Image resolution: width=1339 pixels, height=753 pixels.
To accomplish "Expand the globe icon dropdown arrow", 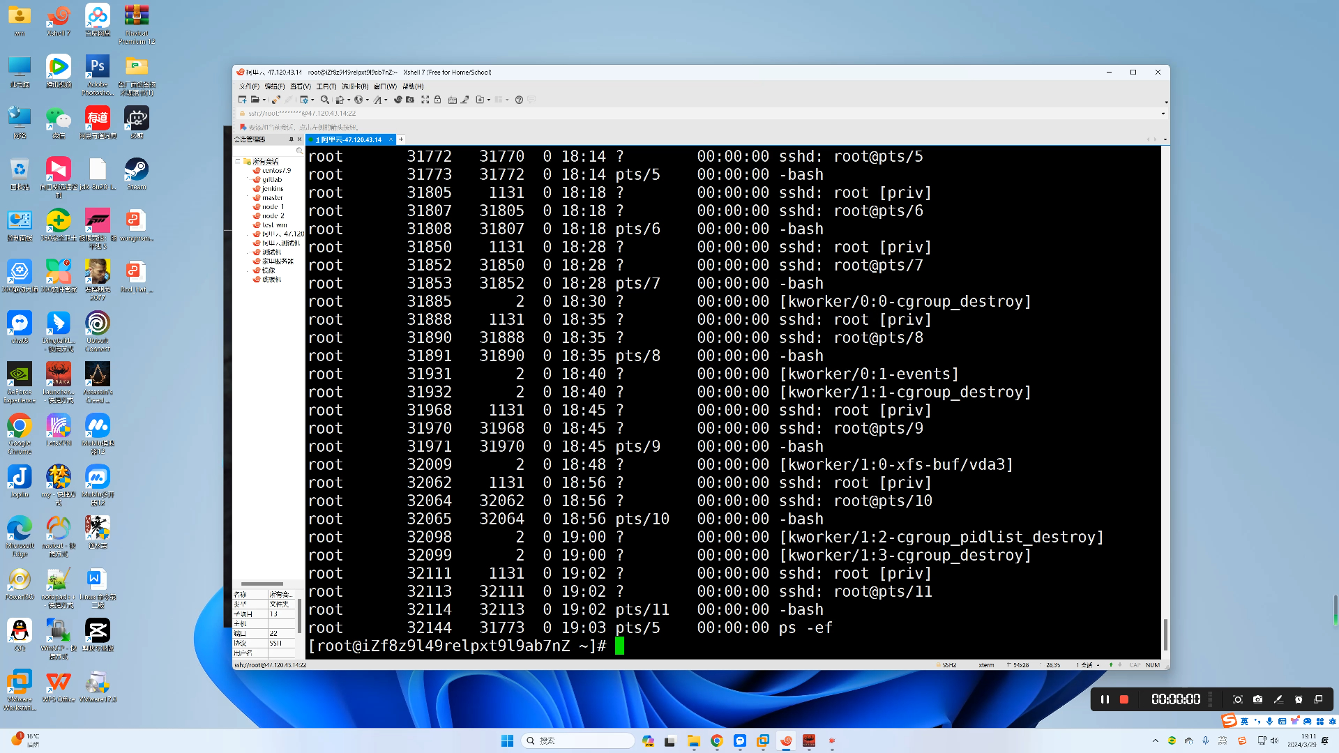I will coord(367,100).
